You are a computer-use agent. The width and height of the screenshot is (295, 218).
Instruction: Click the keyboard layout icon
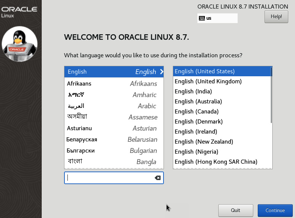202,18
